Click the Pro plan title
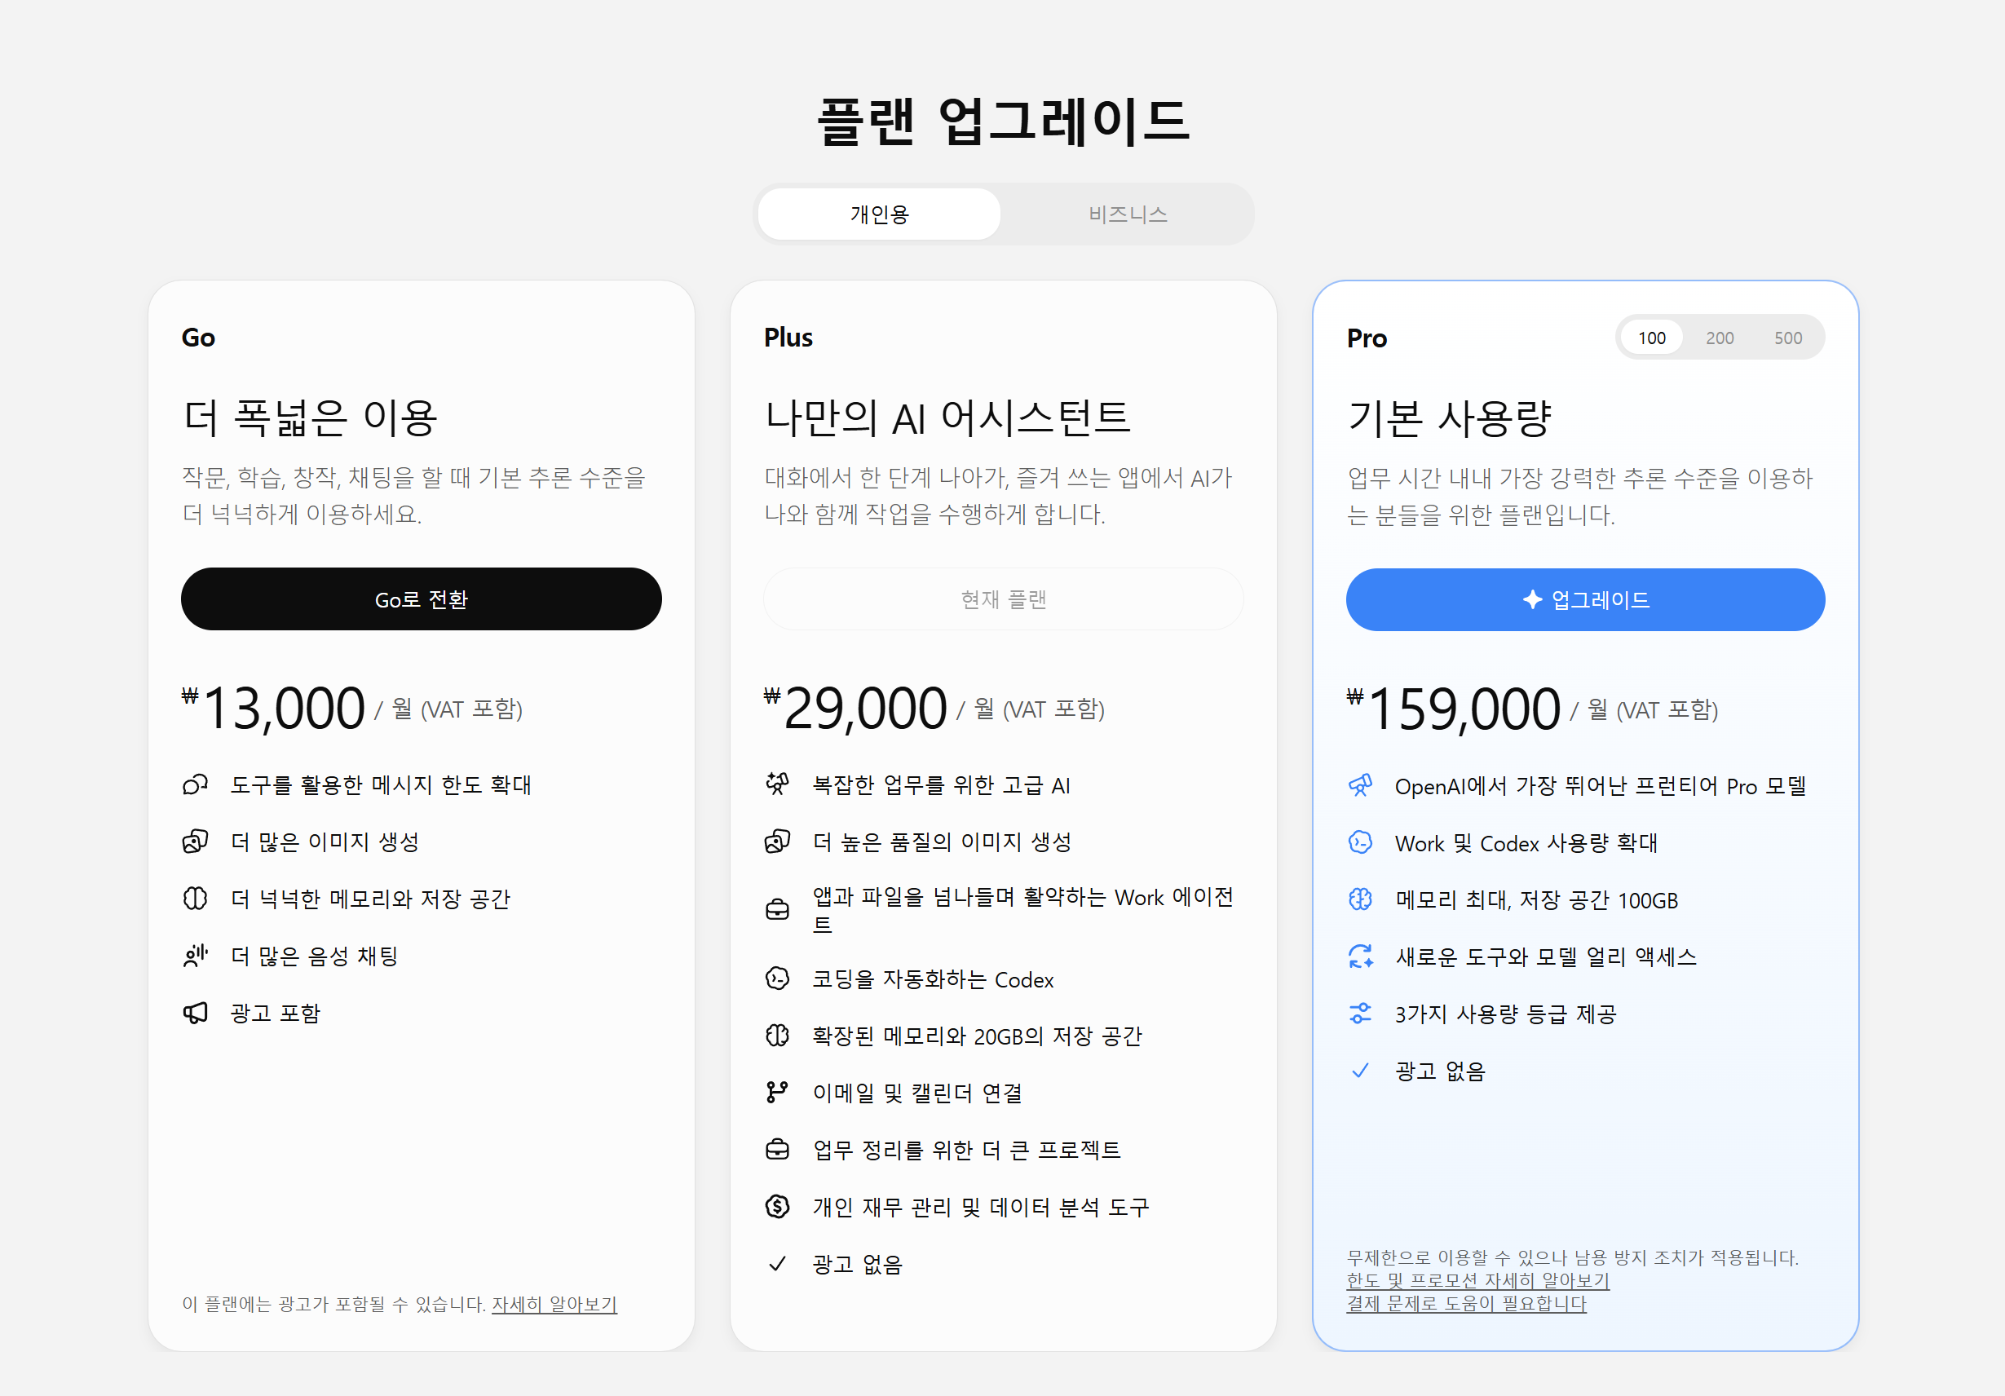The width and height of the screenshot is (2005, 1396). pyautogui.click(x=1367, y=338)
